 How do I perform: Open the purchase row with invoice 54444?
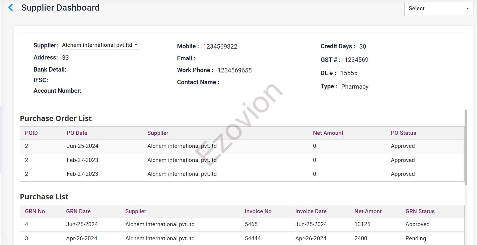[x=253, y=239]
